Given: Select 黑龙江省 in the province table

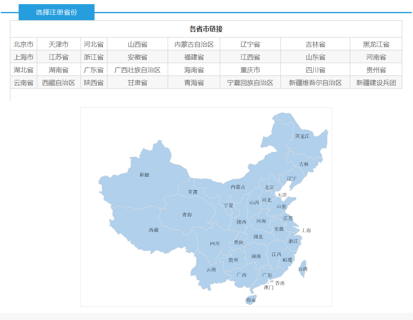Looking at the screenshot, I should click(x=376, y=45).
